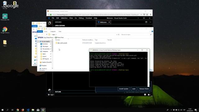The image size is (199, 112).
Task: Click the Install Update button
Action: pyautogui.click(x=124, y=89)
